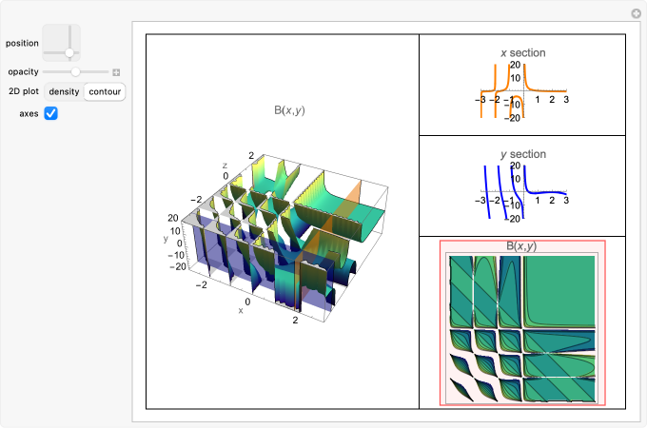Click the '2D plot' label

coord(24,92)
